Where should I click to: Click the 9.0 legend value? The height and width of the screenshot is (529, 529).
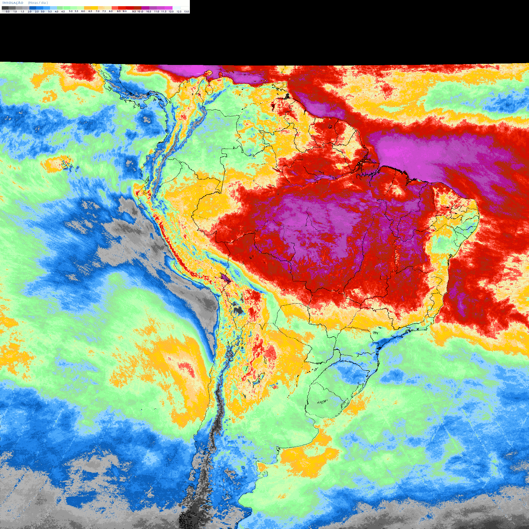click(125, 11)
